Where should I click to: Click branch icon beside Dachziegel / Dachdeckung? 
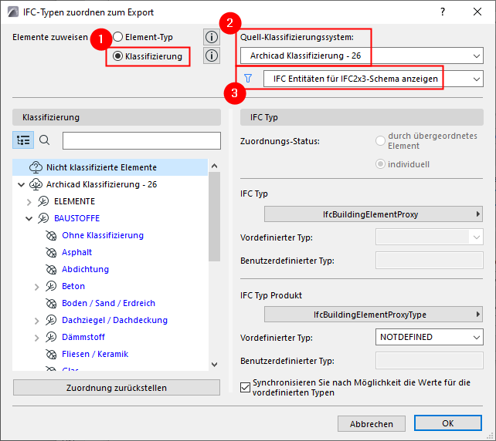[51, 321]
